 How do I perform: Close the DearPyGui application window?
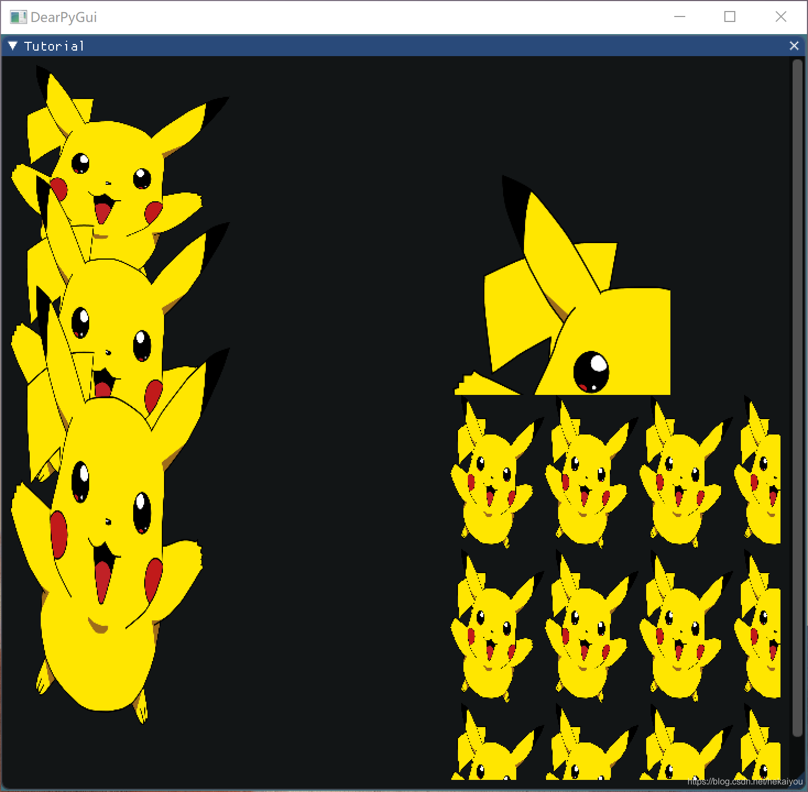click(780, 16)
